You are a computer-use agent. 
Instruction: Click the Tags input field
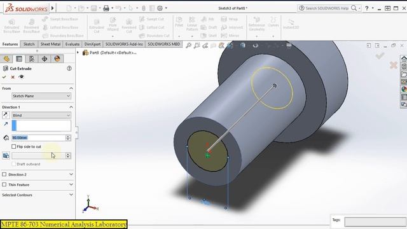tap(375, 222)
